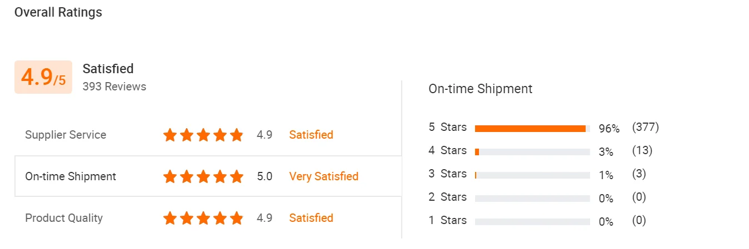Click the first star in Supplier Service row

pyautogui.click(x=169, y=135)
